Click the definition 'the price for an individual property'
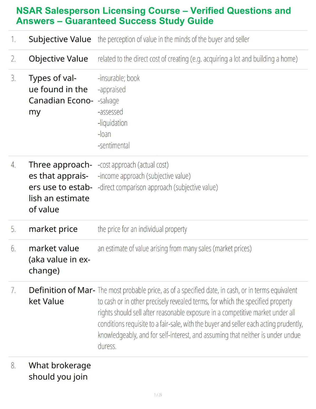The width and height of the screenshot is (316, 409). [x=142, y=229]
